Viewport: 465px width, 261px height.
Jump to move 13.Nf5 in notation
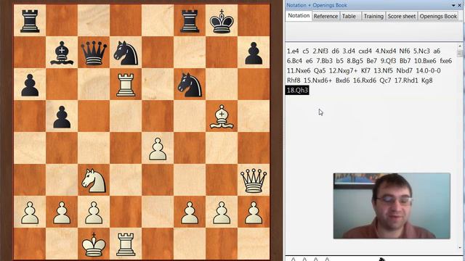[383, 71]
